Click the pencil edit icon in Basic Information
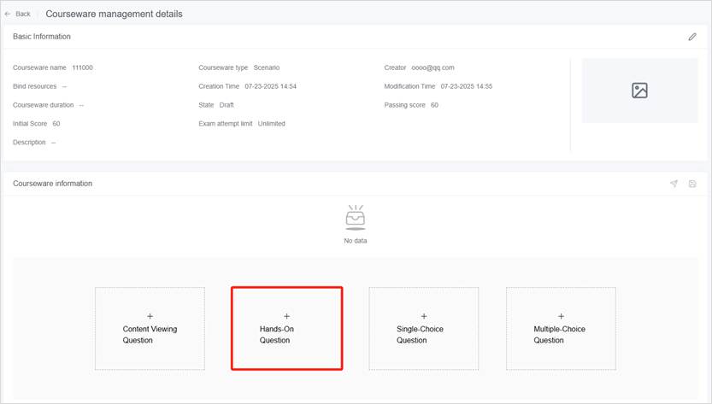Viewport: 712px width, 404px height. click(x=691, y=37)
